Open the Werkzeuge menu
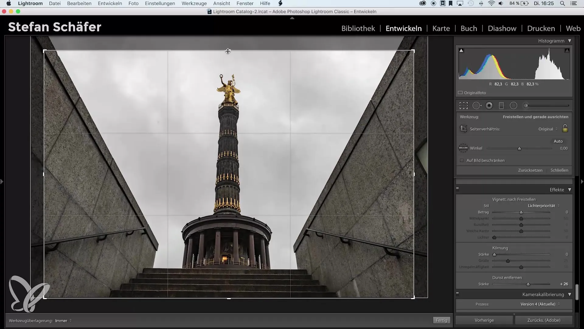584x329 pixels. tap(194, 3)
